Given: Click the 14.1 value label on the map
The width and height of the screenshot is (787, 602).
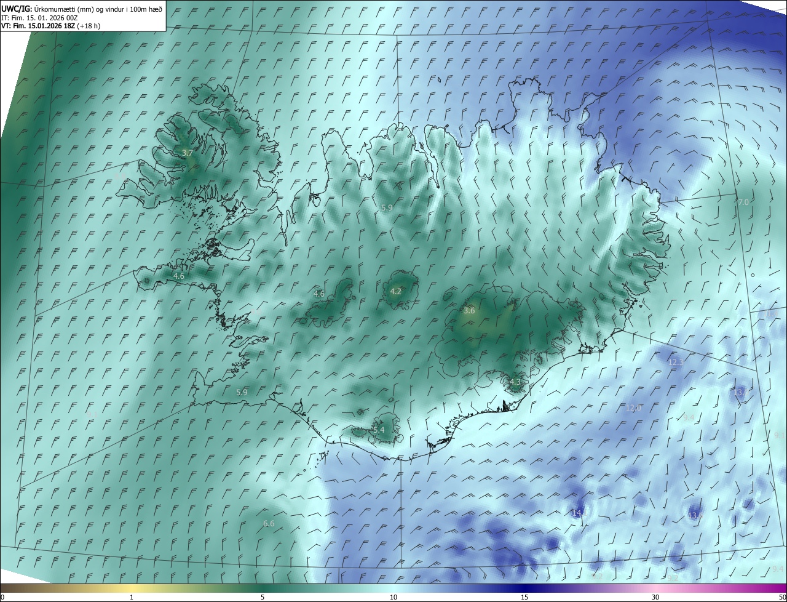Looking at the screenshot, I should pos(579,513).
